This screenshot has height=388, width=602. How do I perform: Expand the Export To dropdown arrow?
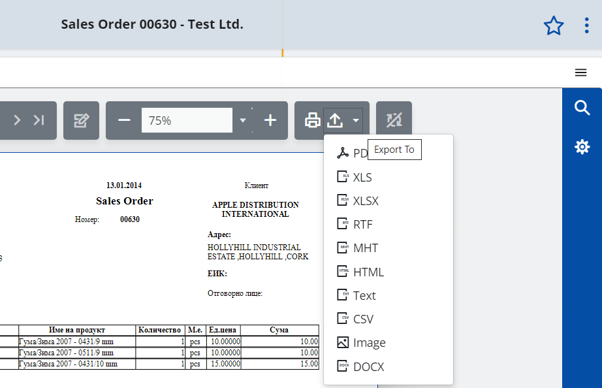click(356, 121)
